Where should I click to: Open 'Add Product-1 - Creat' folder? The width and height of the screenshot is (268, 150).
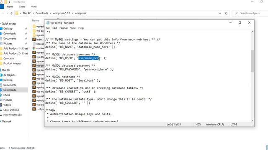click(15, 48)
